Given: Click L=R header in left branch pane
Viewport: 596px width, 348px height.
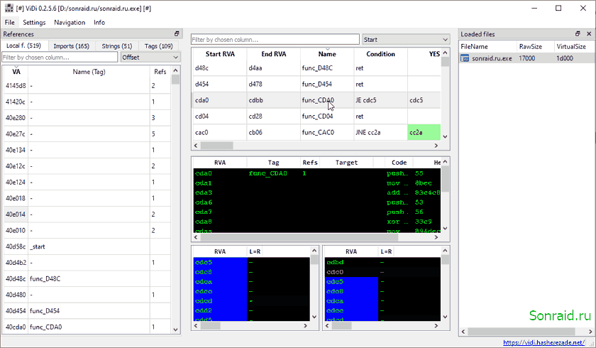Looking at the screenshot, I should coord(255,251).
